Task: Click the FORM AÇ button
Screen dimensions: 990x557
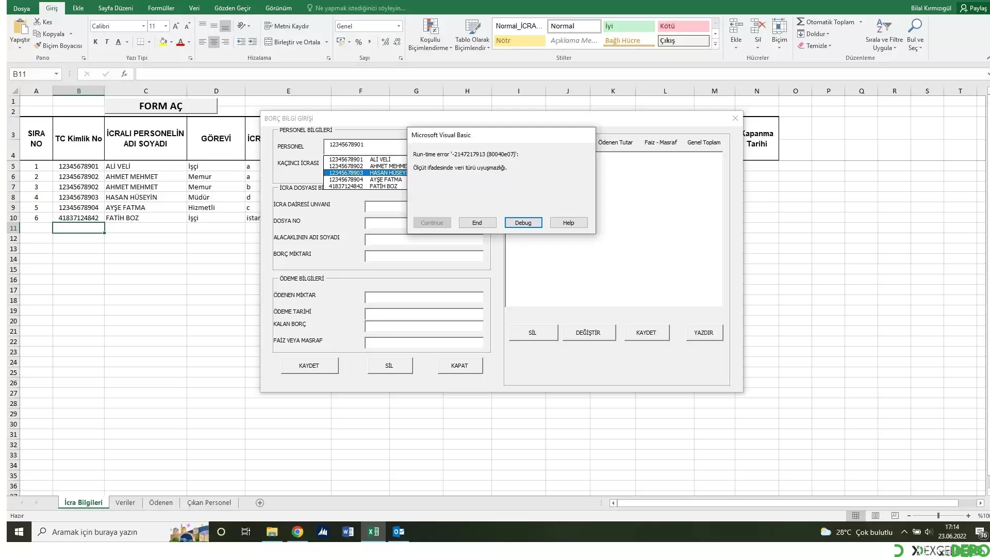Action: click(161, 106)
